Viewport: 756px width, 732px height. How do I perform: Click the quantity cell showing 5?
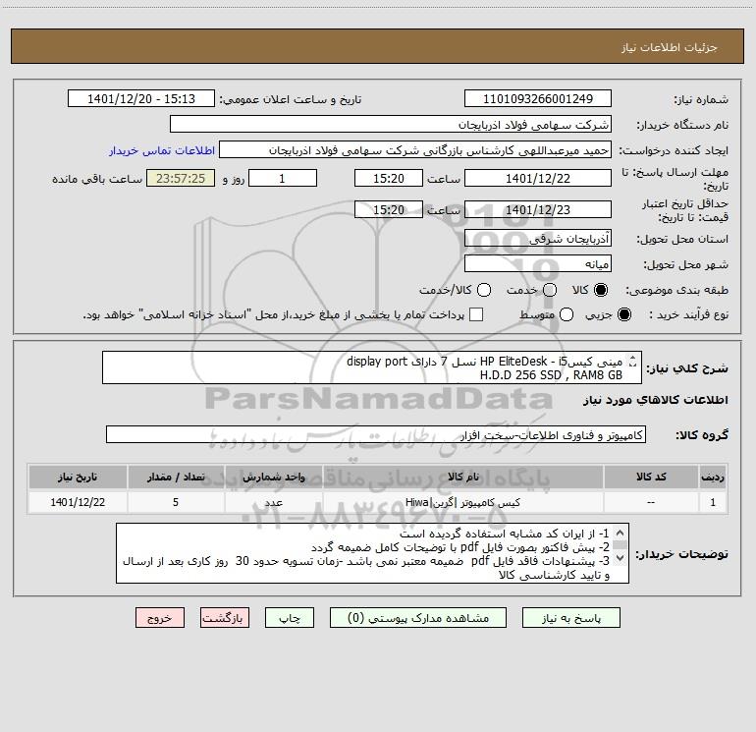(176, 502)
